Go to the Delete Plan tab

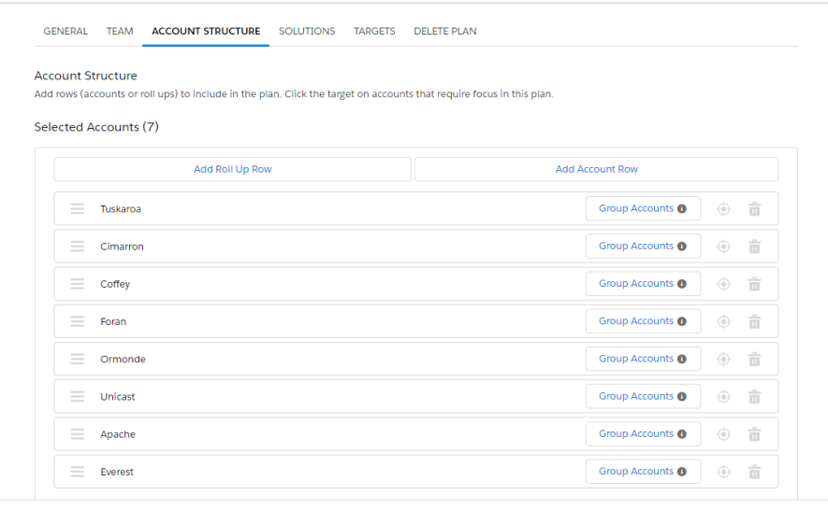coord(445,31)
